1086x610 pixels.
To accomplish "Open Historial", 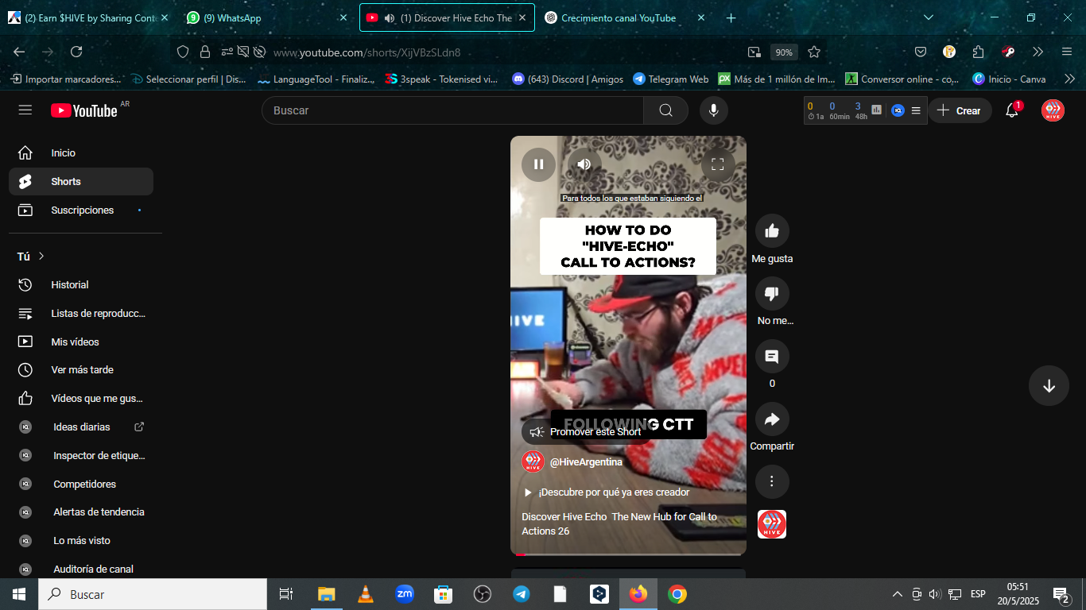I will pos(81,285).
